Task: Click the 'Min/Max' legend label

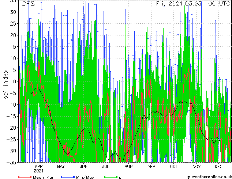Action: (x=85, y=177)
